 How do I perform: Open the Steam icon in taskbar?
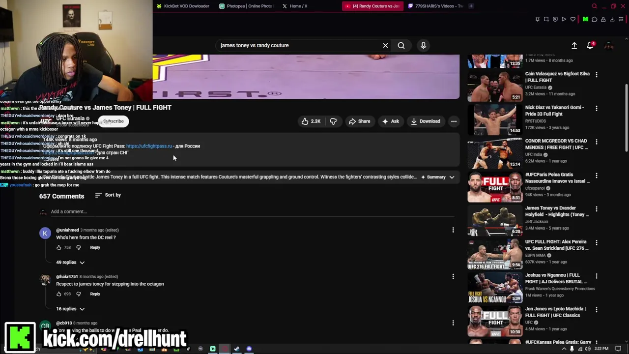237,349
